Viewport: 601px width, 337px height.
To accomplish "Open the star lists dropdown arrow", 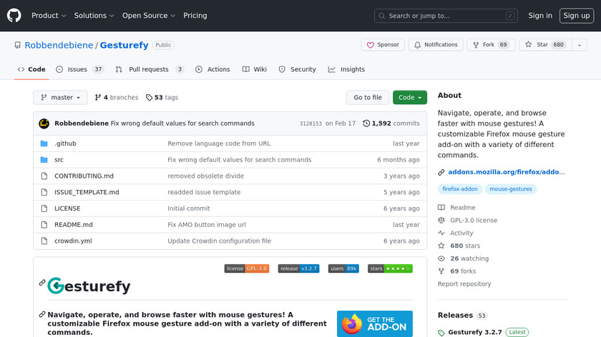I will [580, 45].
